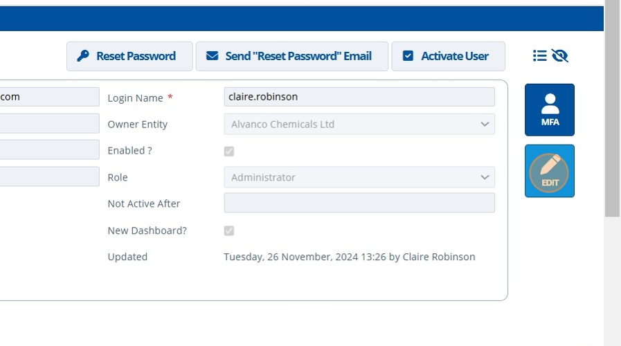The image size is (621, 346).
Task: Click the Login Name field
Action: pos(359,97)
